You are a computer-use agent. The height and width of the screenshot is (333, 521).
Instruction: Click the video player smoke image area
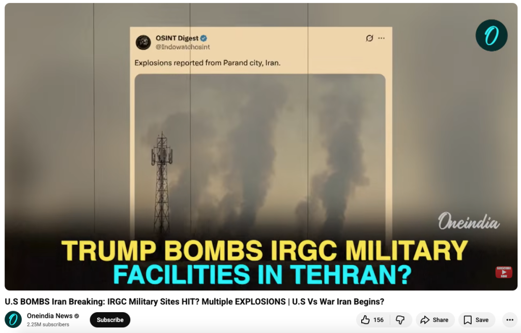pyautogui.click(x=260, y=153)
